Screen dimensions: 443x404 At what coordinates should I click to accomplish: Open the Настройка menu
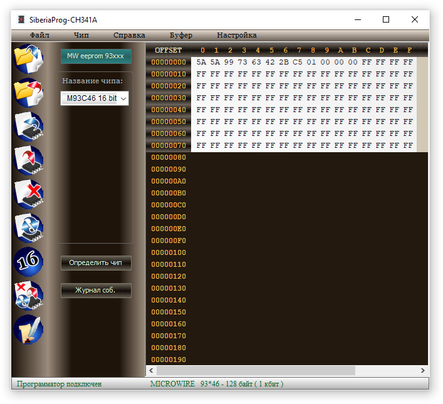(x=236, y=35)
